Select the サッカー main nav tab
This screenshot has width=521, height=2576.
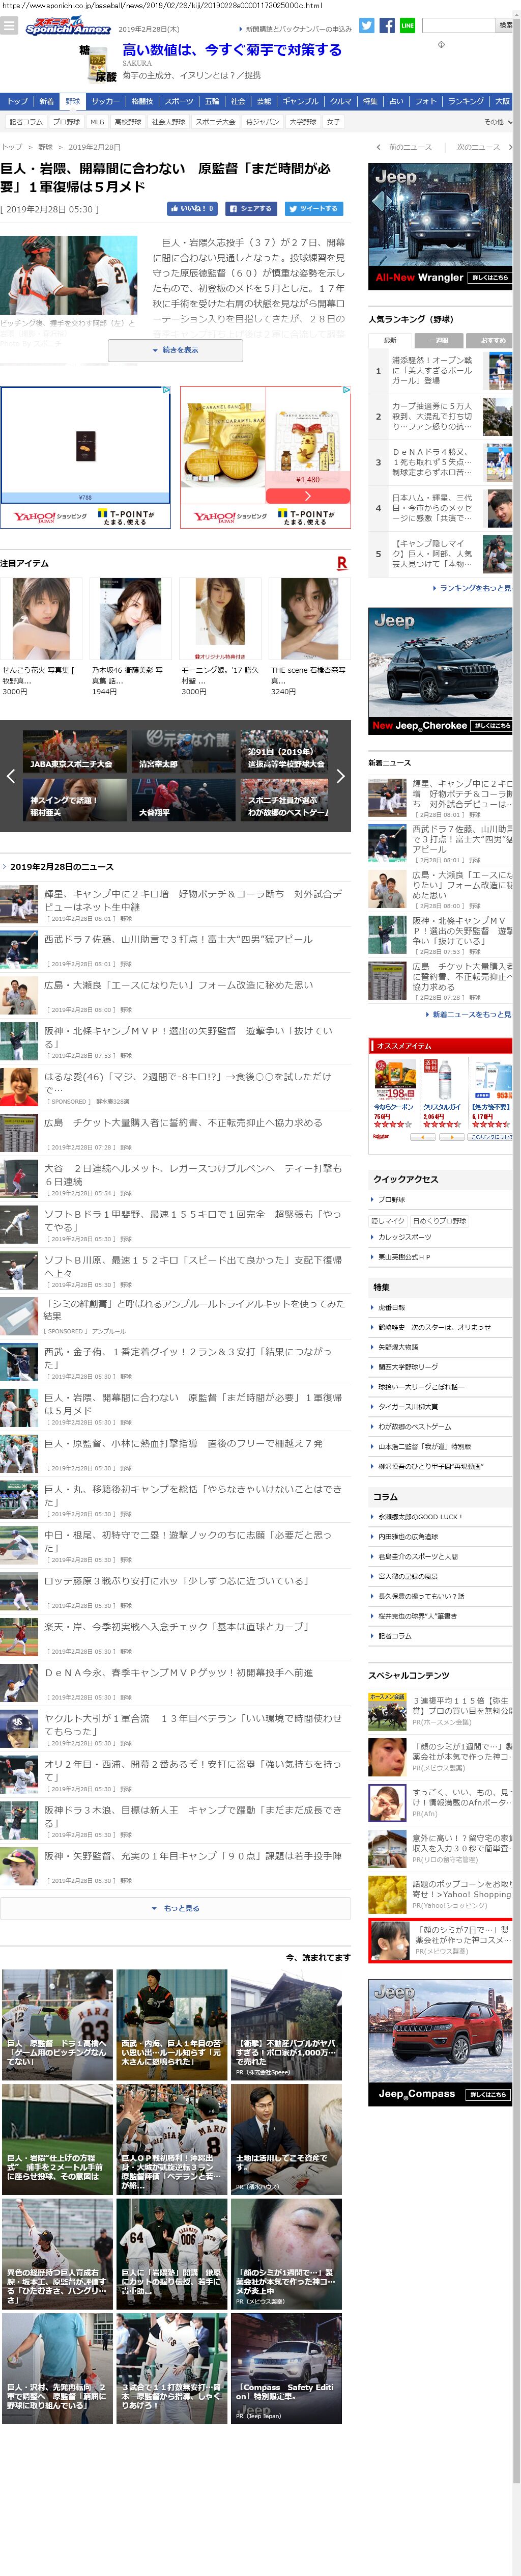tap(105, 101)
